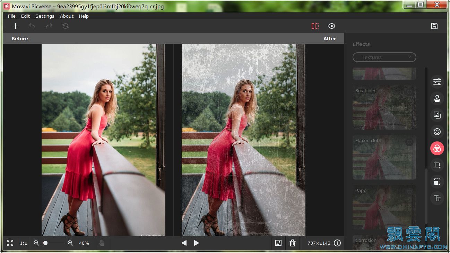Open the Text tool

click(x=437, y=198)
